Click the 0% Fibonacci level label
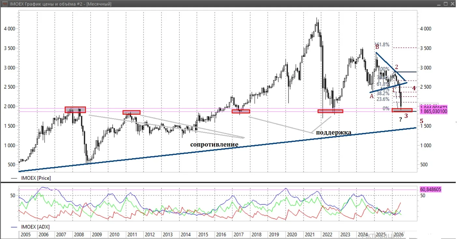Viewport: 459px width, 239px height. click(386, 108)
